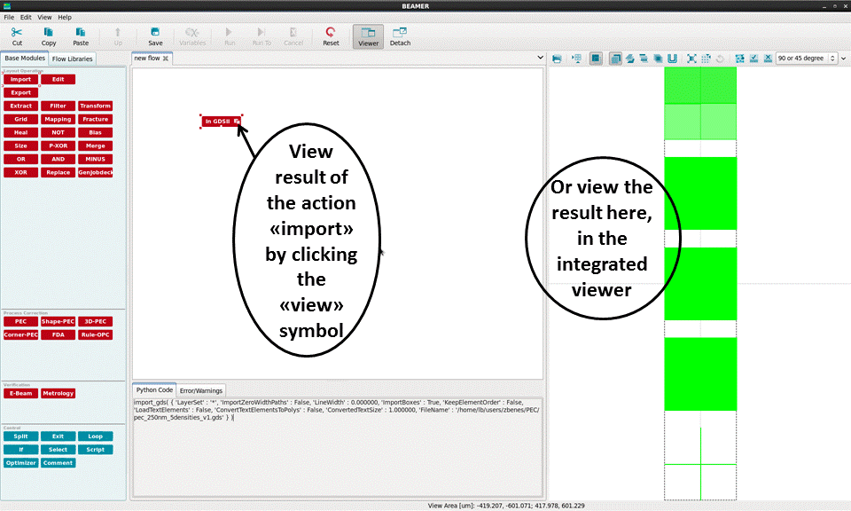Click the Shape-PEC module button
This screenshot has width=851, height=511.
click(x=58, y=322)
